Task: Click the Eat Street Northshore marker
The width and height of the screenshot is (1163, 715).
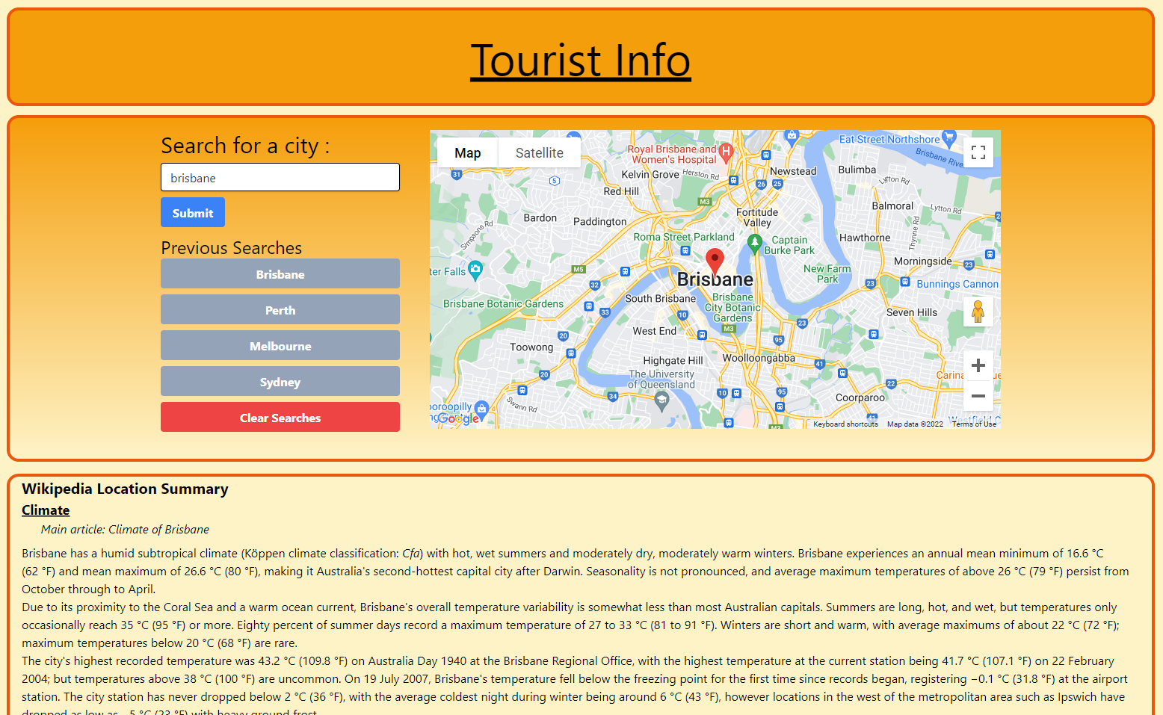Action: (x=949, y=137)
